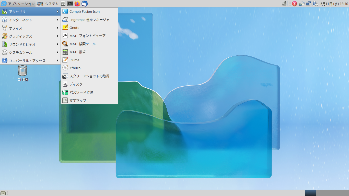
Task: Launch ディスク from the menu
Action: 89,84
